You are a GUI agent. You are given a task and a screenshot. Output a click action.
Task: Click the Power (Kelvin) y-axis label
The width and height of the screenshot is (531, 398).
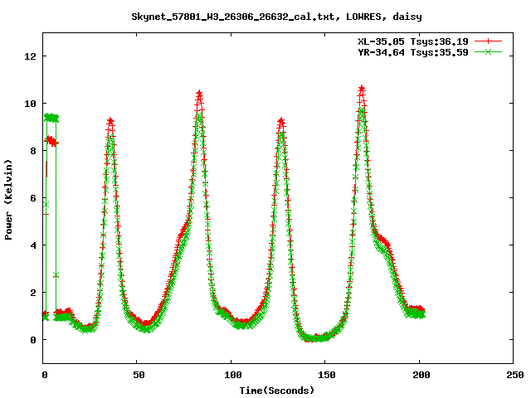[8, 200]
